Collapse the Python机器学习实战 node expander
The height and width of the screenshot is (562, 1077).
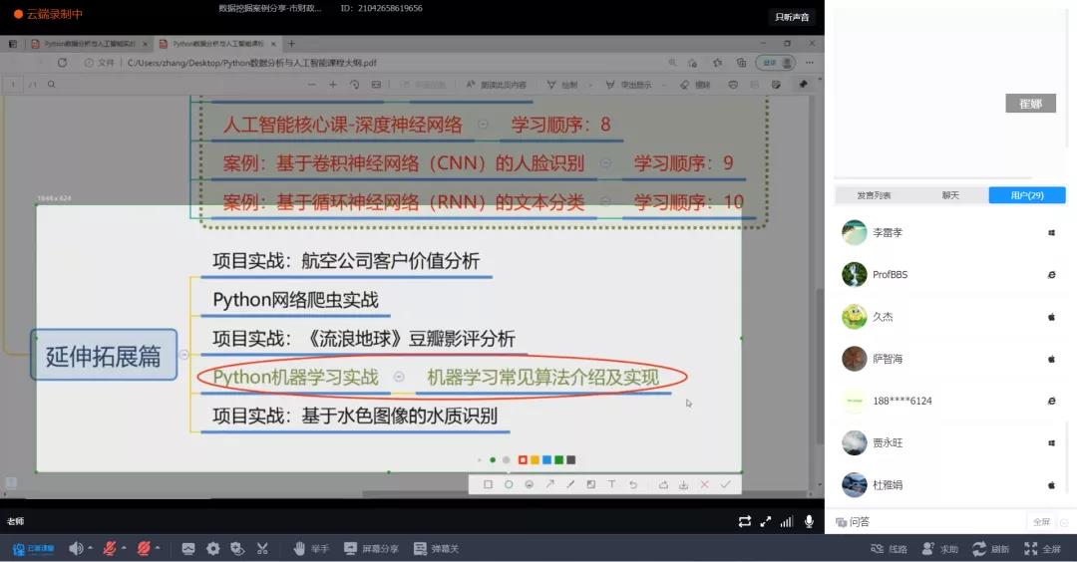[399, 377]
